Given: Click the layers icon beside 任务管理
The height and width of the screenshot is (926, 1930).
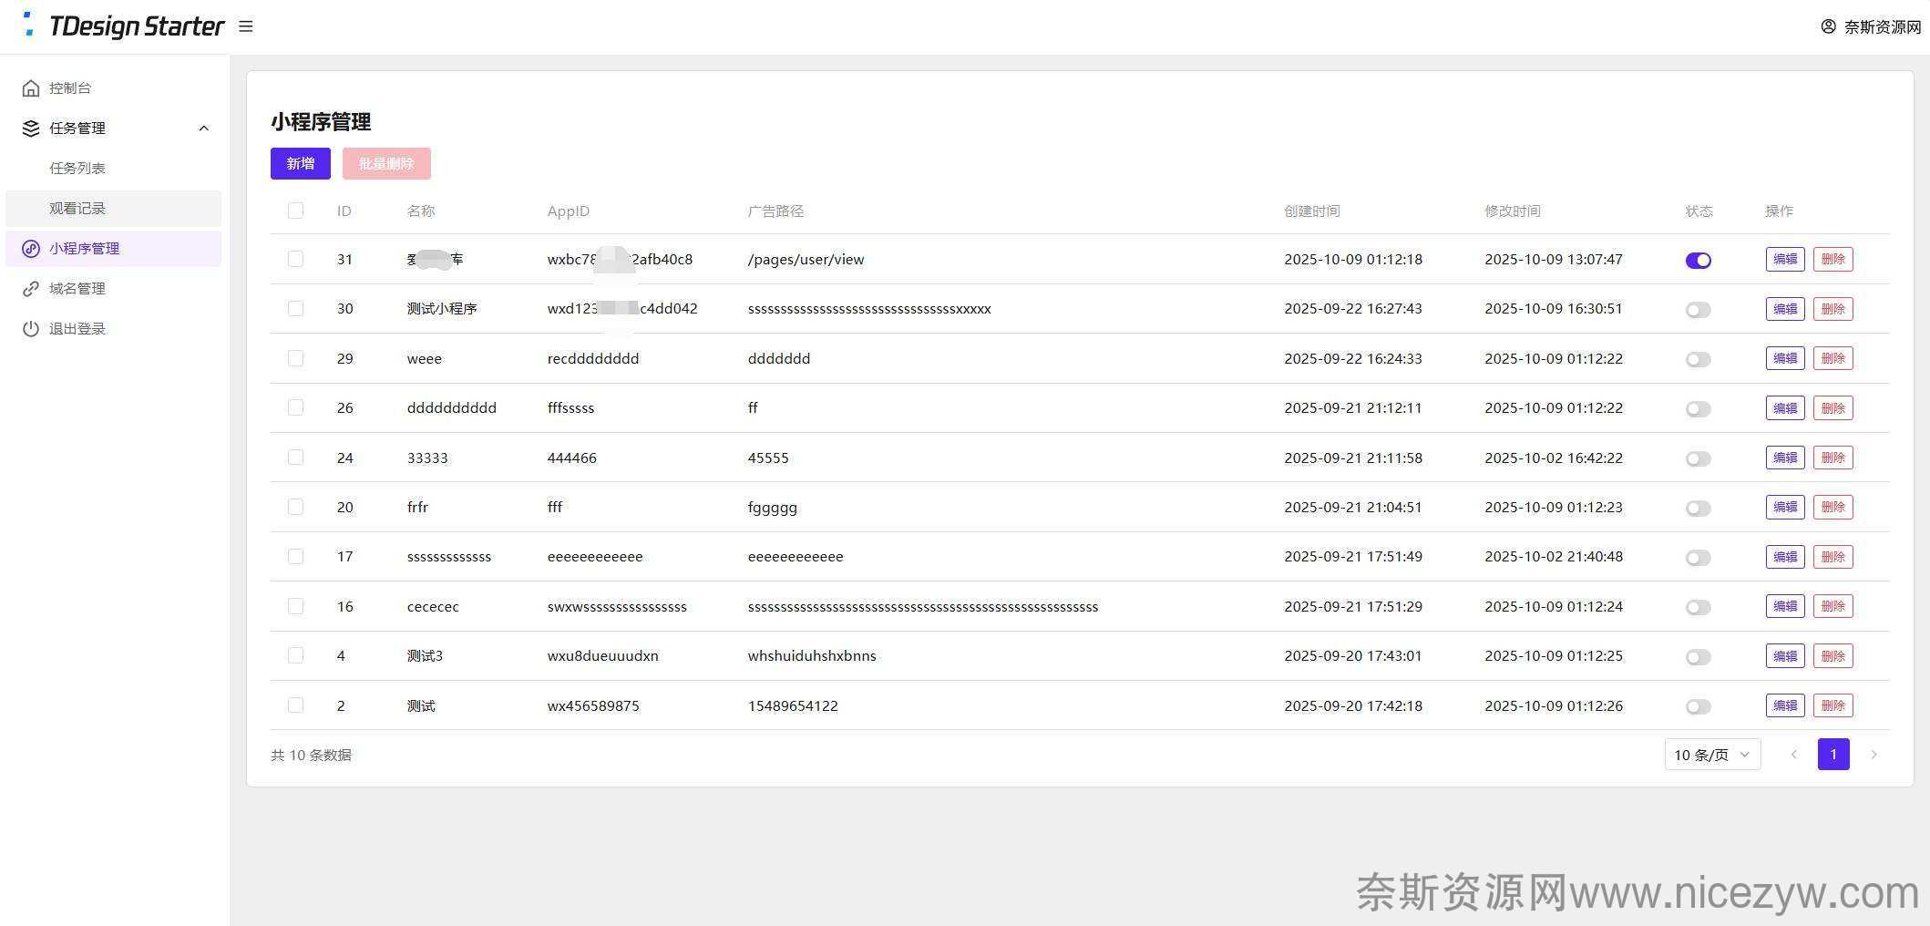Looking at the screenshot, I should pyautogui.click(x=31, y=129).
